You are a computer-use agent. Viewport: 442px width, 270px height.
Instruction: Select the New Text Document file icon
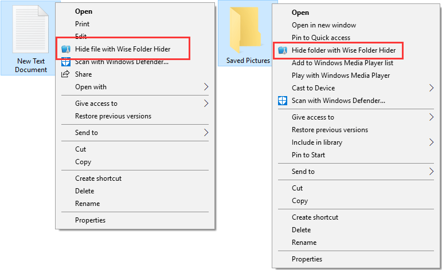point(30,29)
